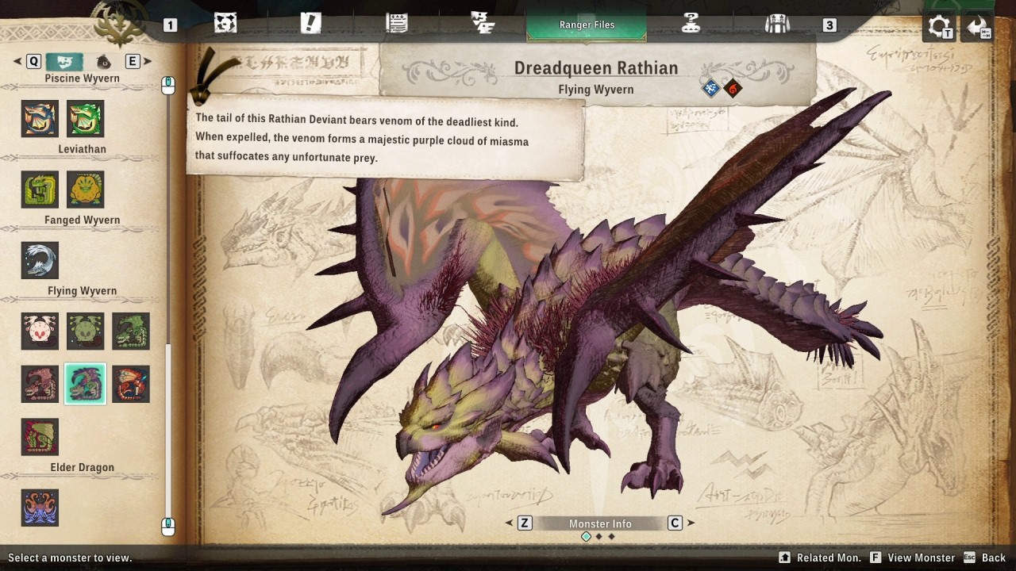Select the second page indicator diamond
The height and width of the screenshot is (571, 1016).
[599, 537]
